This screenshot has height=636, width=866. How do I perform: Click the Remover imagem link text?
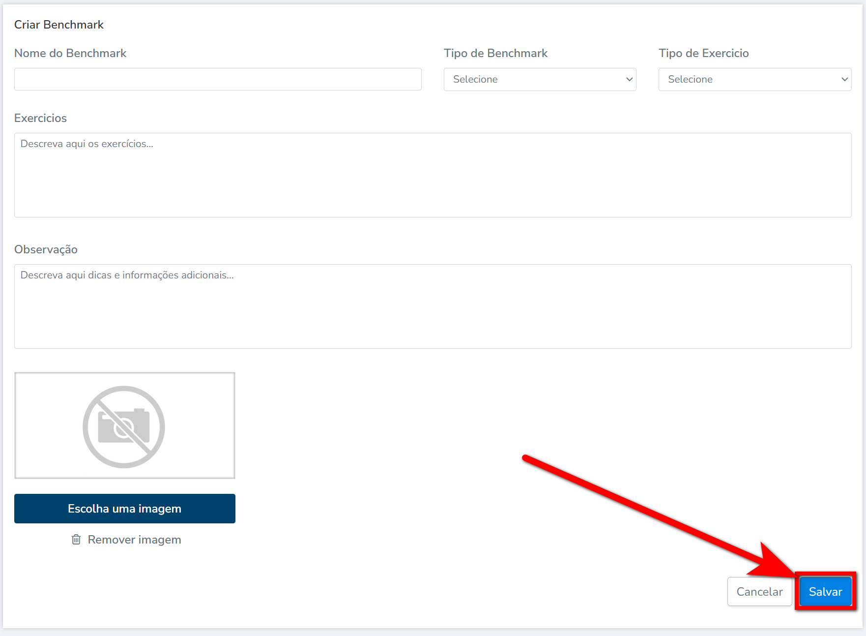(x=134, y=540)
